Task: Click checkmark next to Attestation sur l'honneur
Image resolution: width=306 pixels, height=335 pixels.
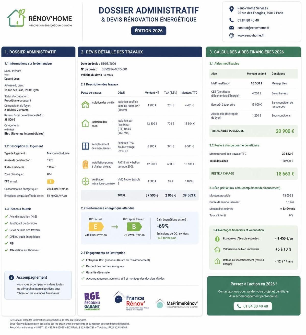Action: pos(6,250)
